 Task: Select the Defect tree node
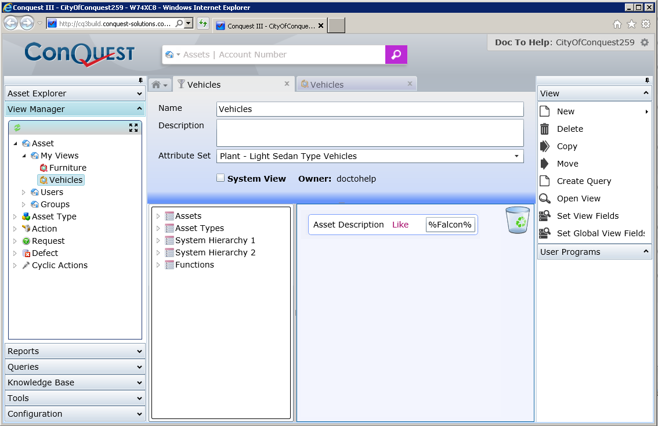pyautogui.click(x=45, y=253)
